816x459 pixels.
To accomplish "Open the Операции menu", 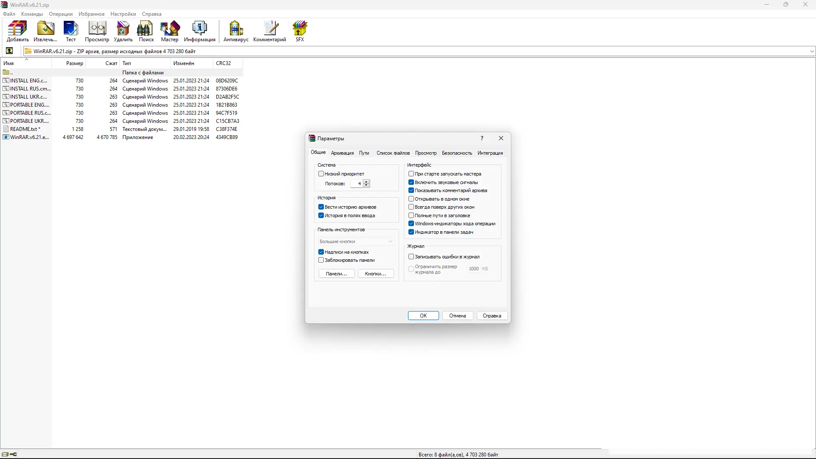I will (61, 14).
